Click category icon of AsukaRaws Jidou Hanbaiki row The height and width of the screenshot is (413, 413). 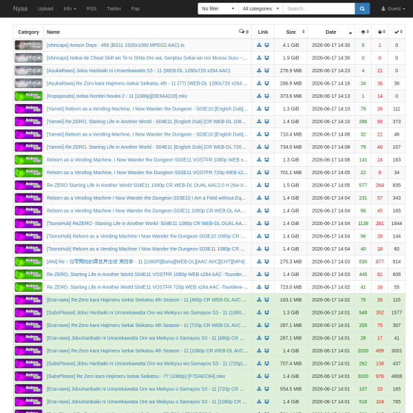28,71
